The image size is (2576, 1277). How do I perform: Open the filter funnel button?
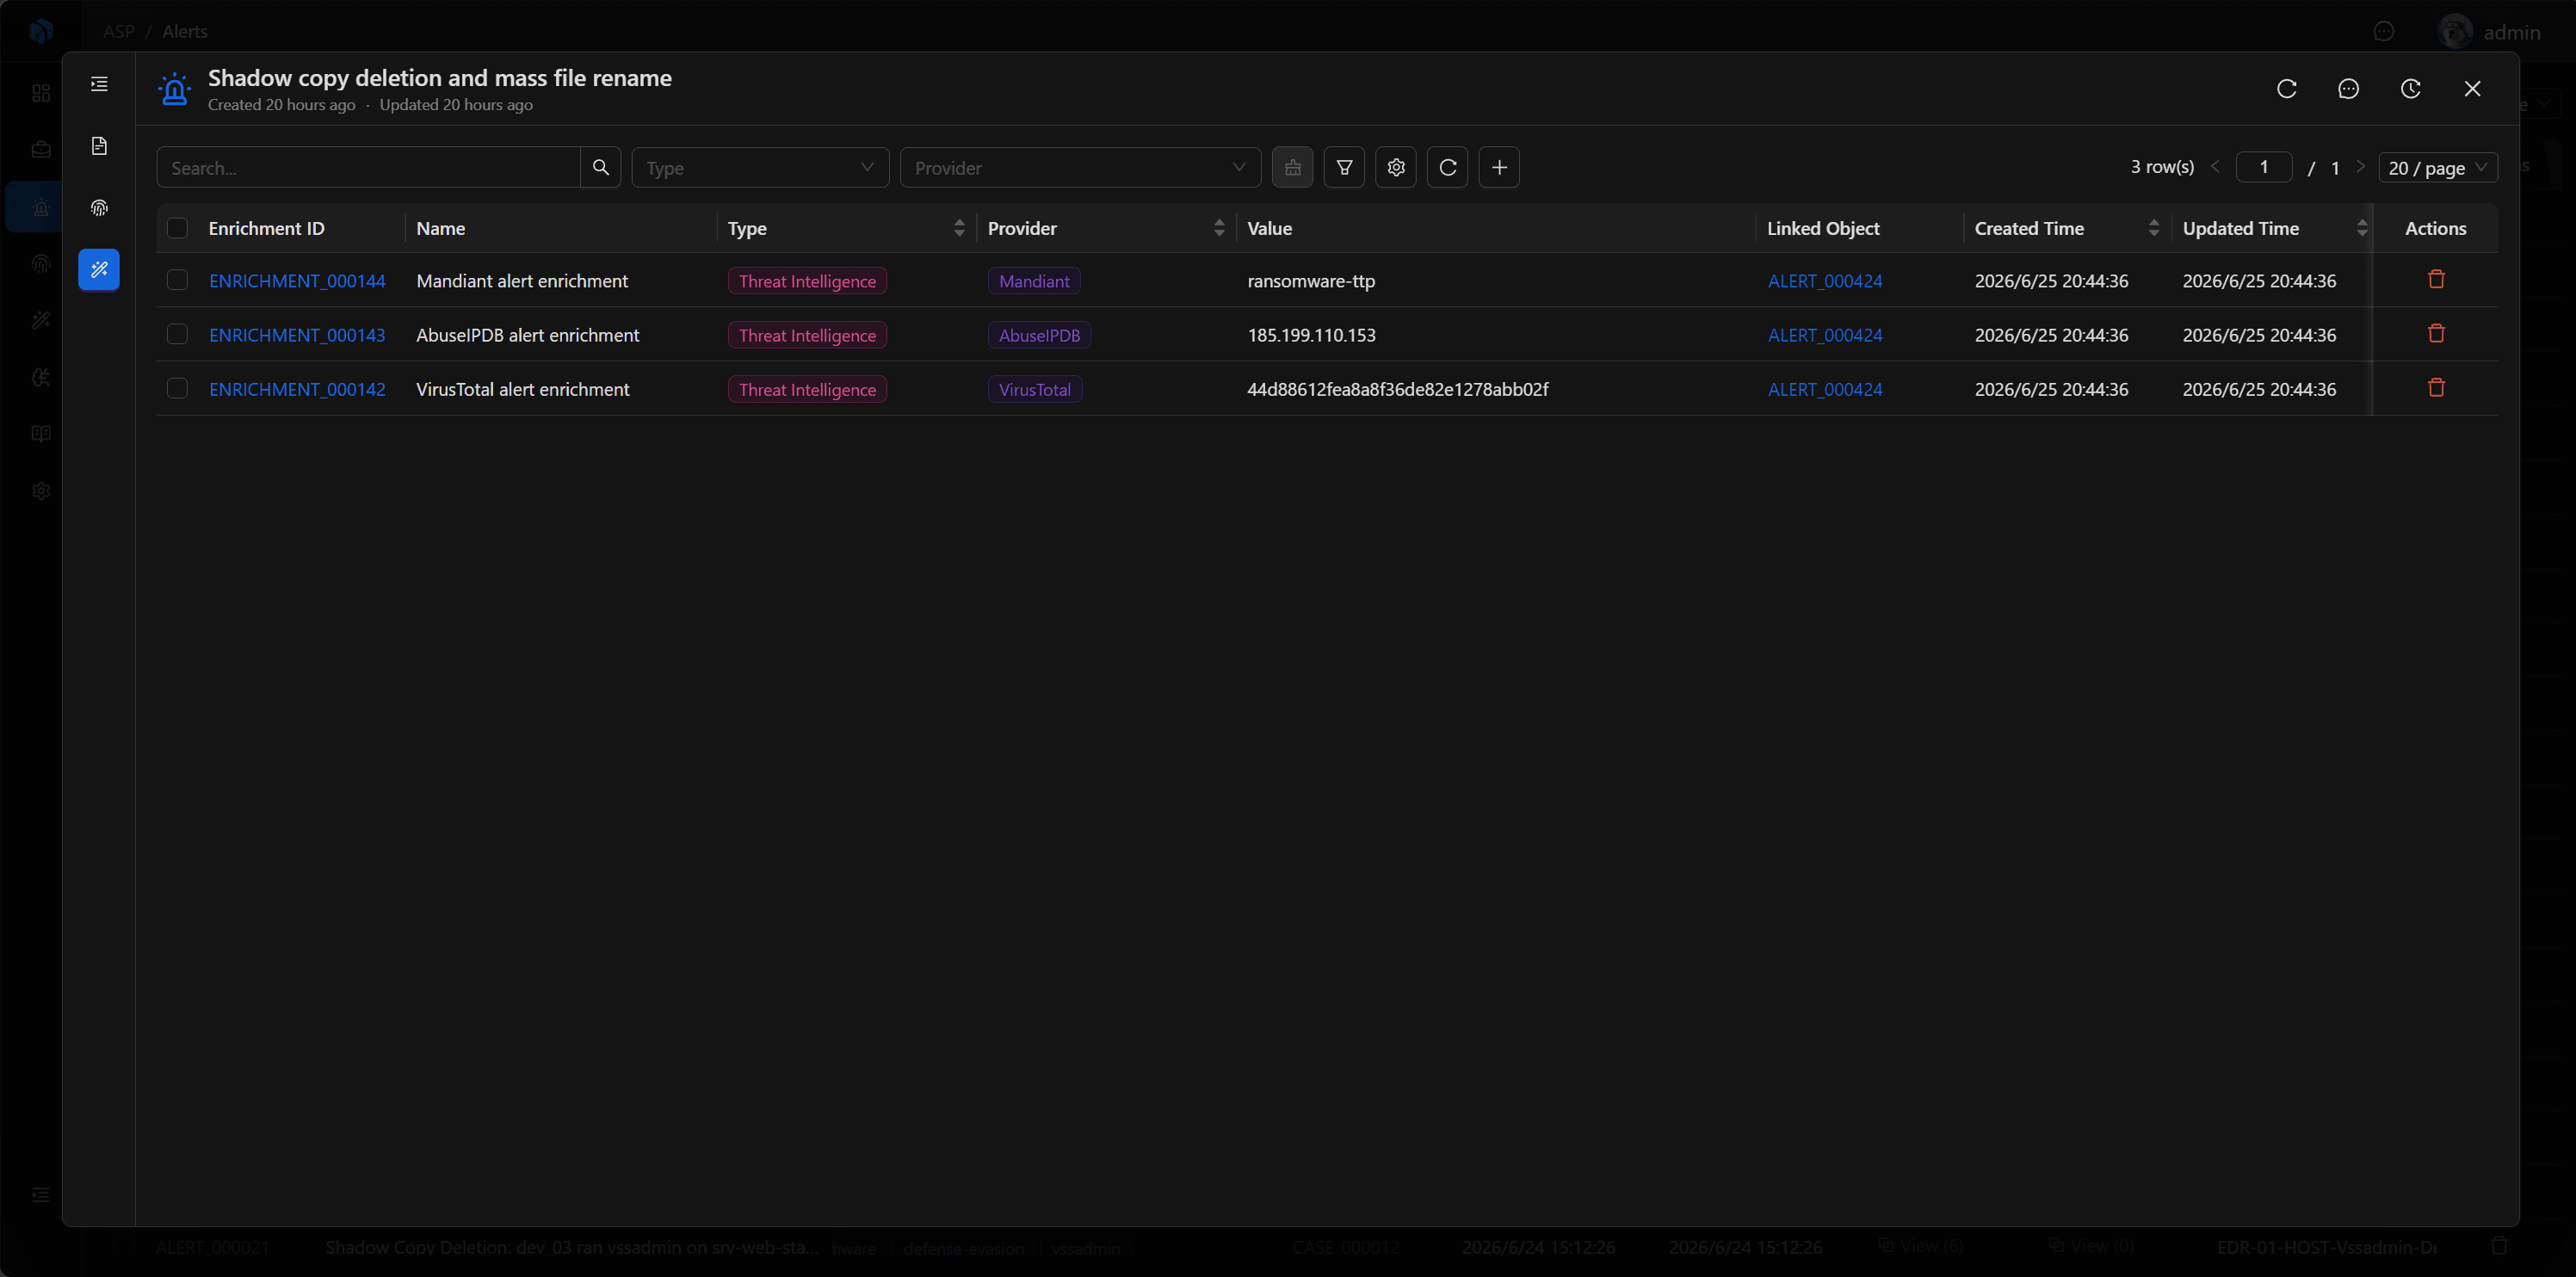(x=1345, y=167)
